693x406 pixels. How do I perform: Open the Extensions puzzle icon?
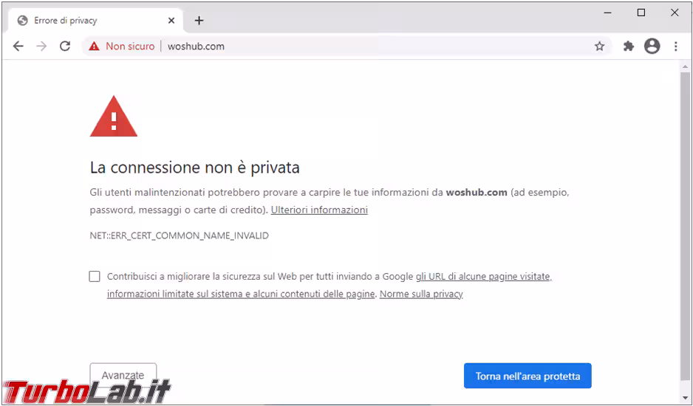pyautogui.click(x=629, y=46)
